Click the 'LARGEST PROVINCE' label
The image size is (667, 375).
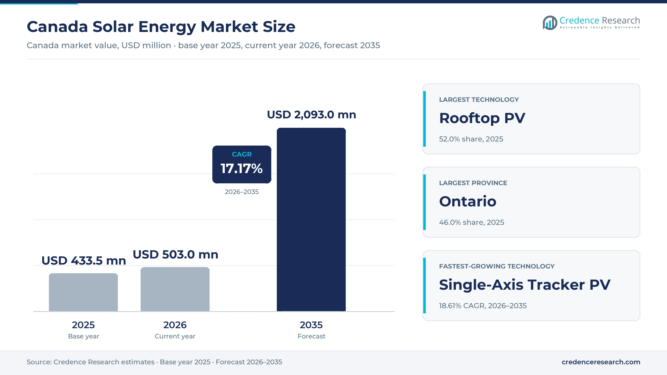[x=473, y=183]
